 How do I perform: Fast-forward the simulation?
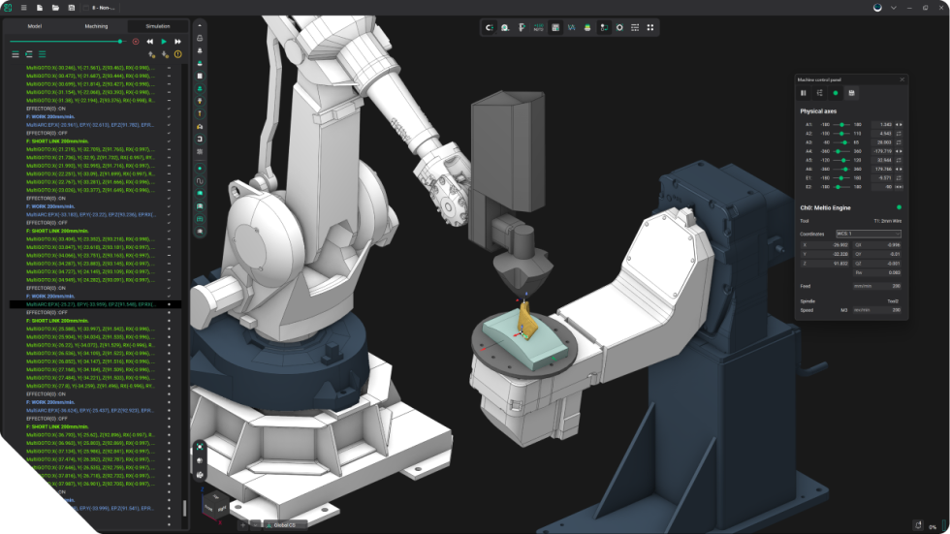click(177, 42)
